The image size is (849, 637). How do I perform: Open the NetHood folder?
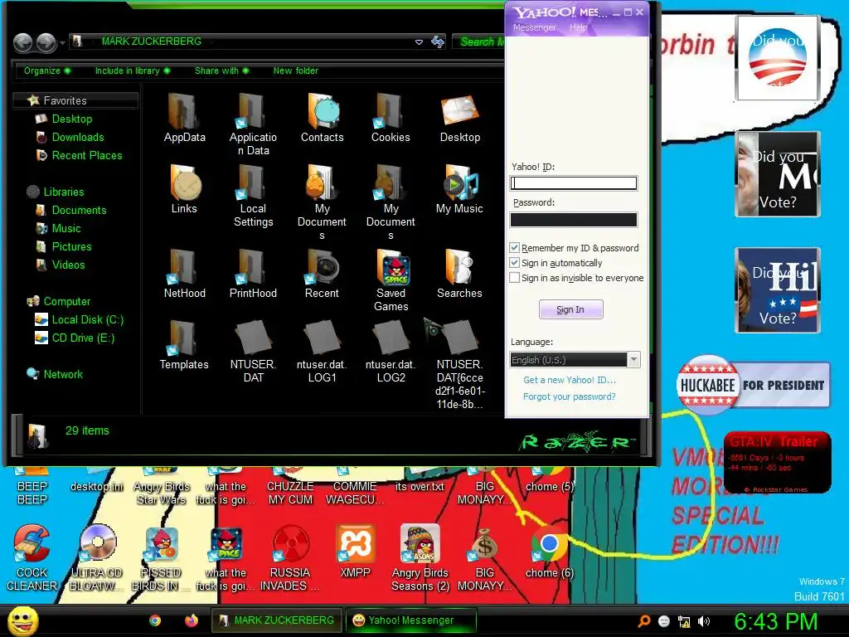click(184, 274)
